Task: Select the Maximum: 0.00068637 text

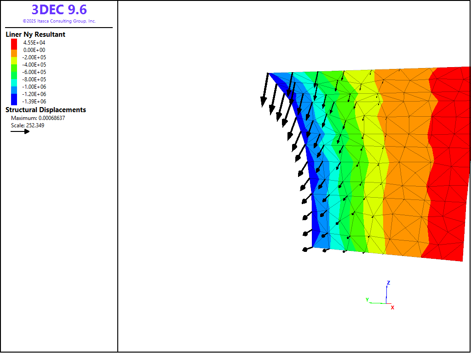Action: 38,118
